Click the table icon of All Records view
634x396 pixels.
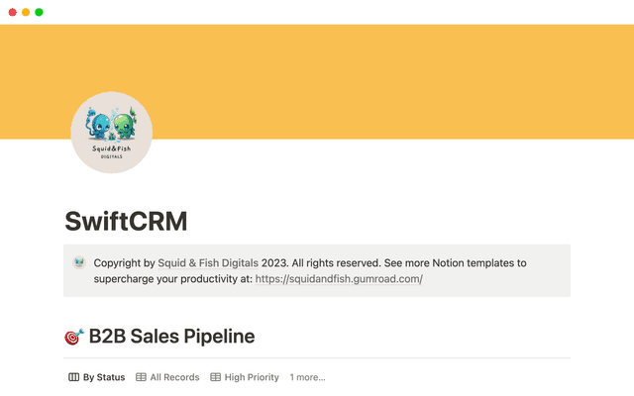click(141, 377)
